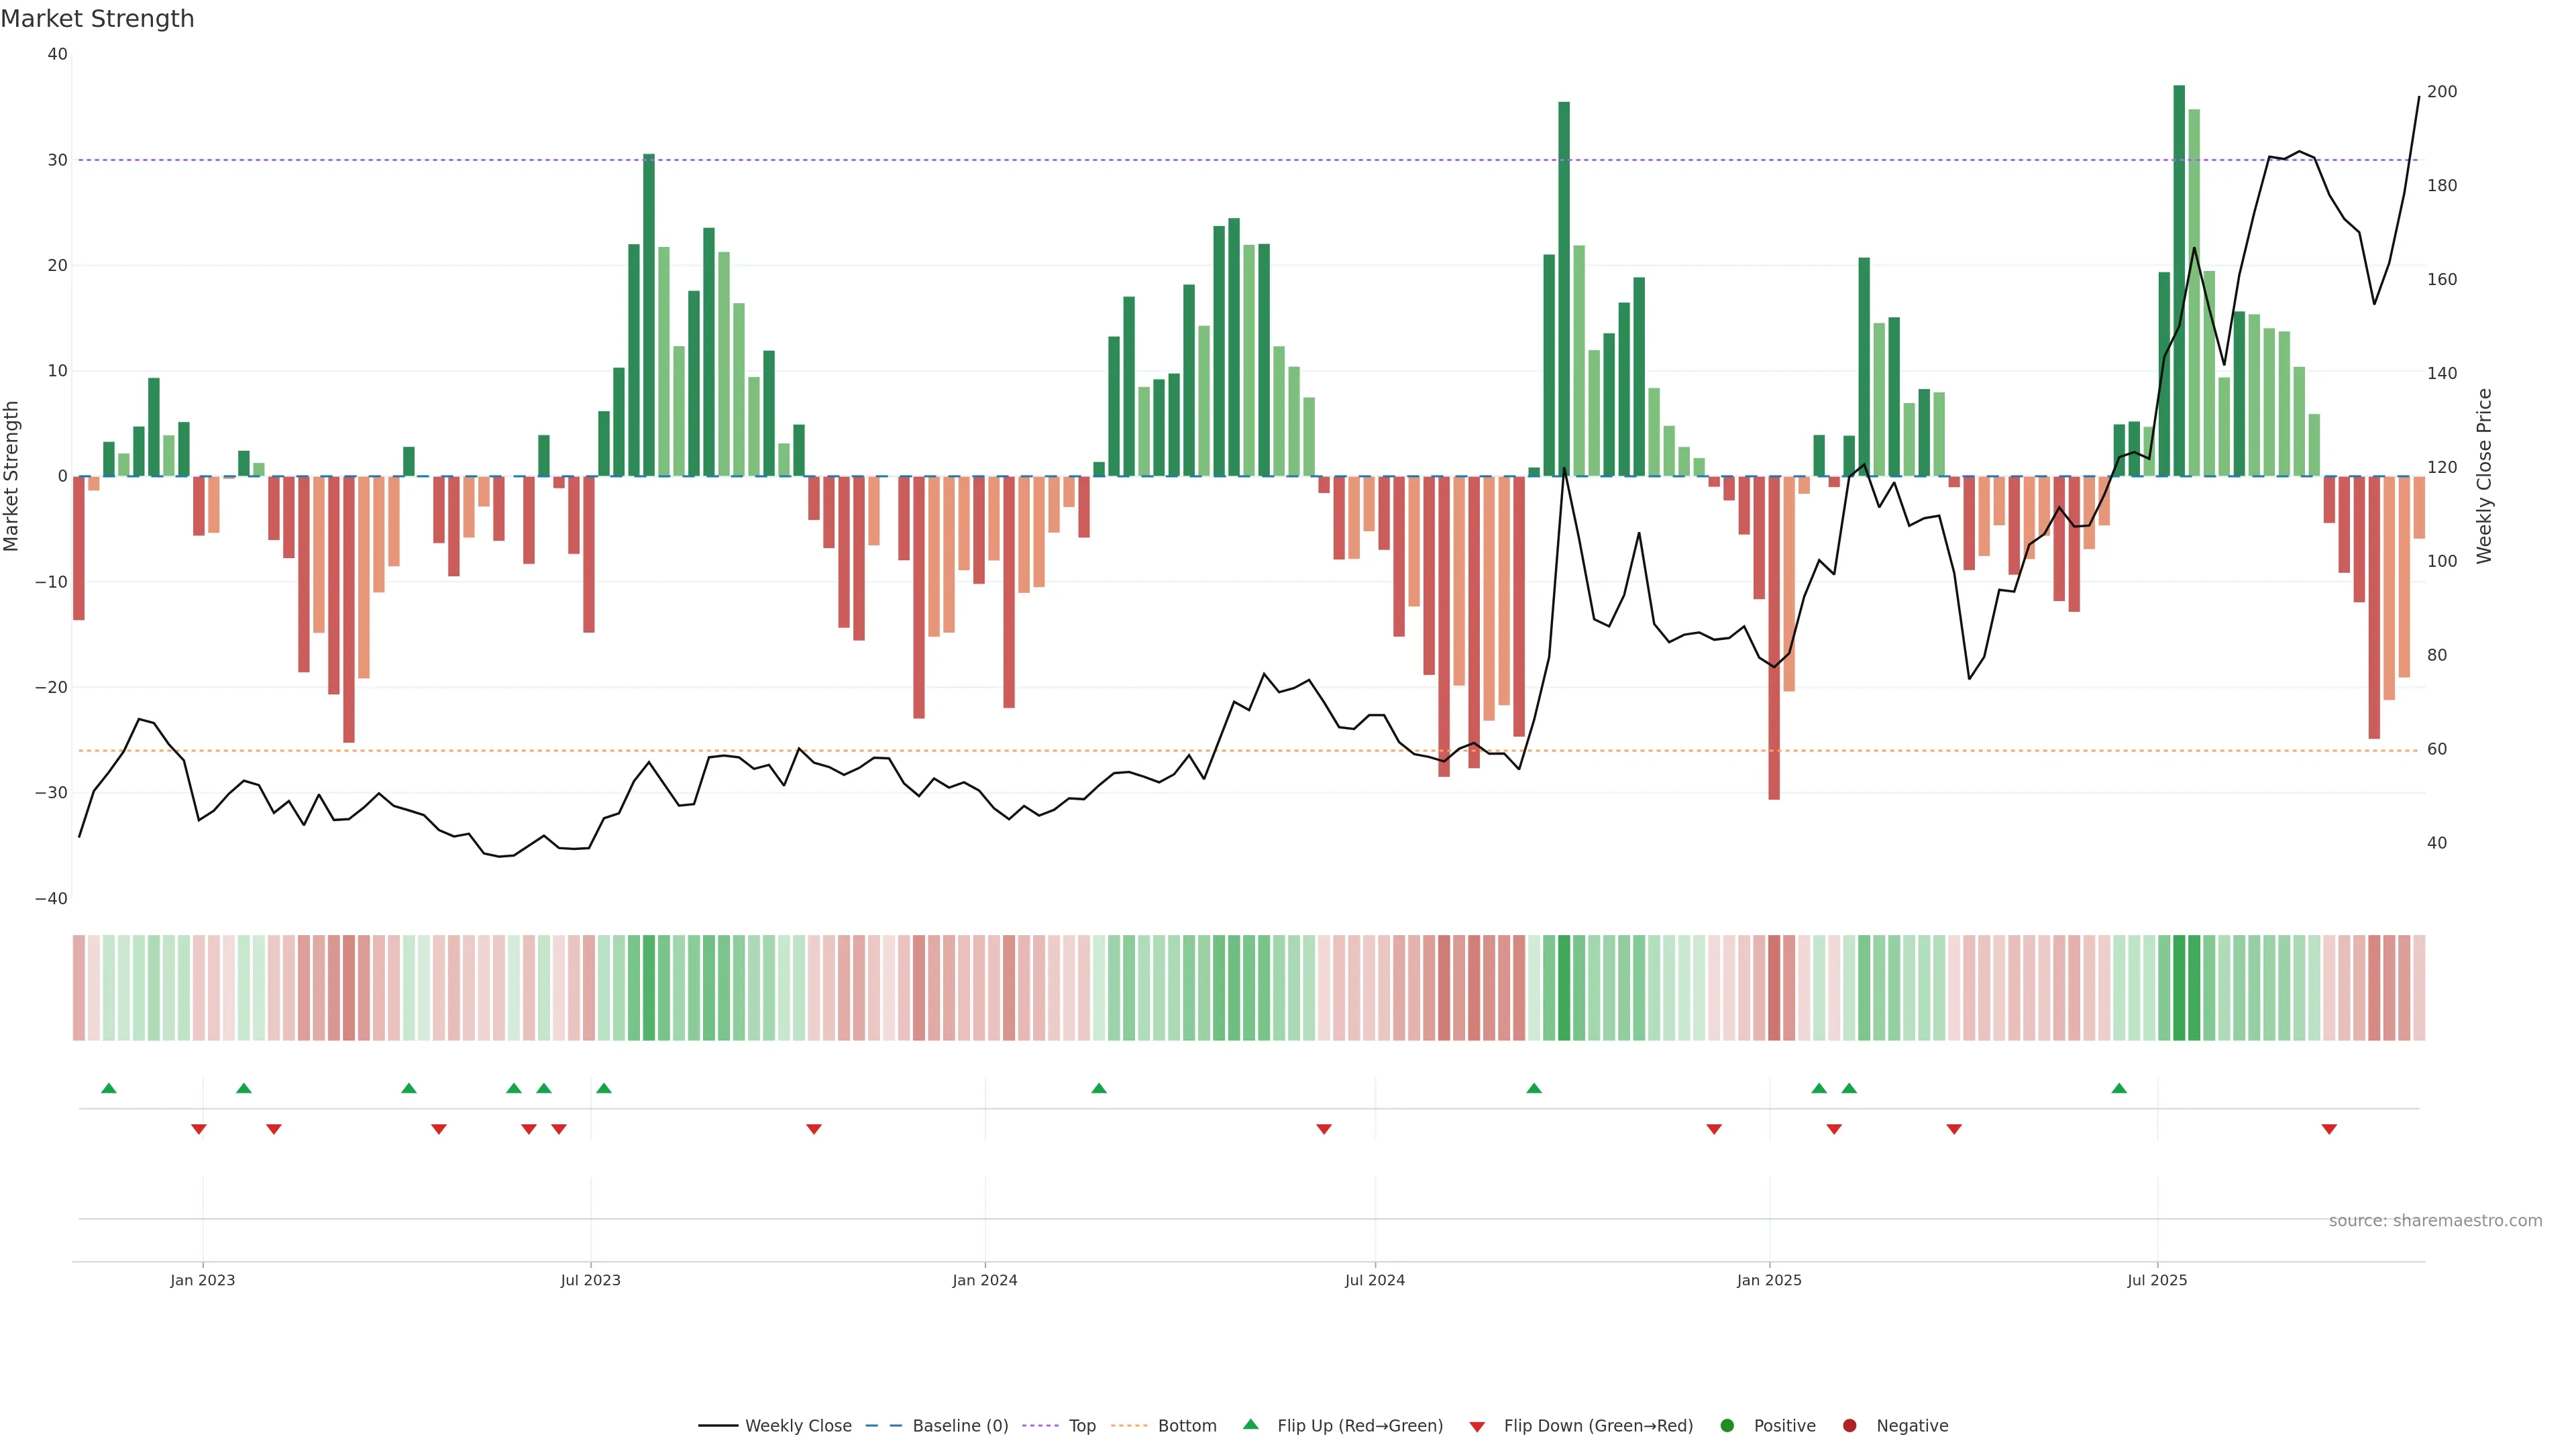Click flip-up triangle between Jan 2024 and Jul 2024

pos(1099,1088)
